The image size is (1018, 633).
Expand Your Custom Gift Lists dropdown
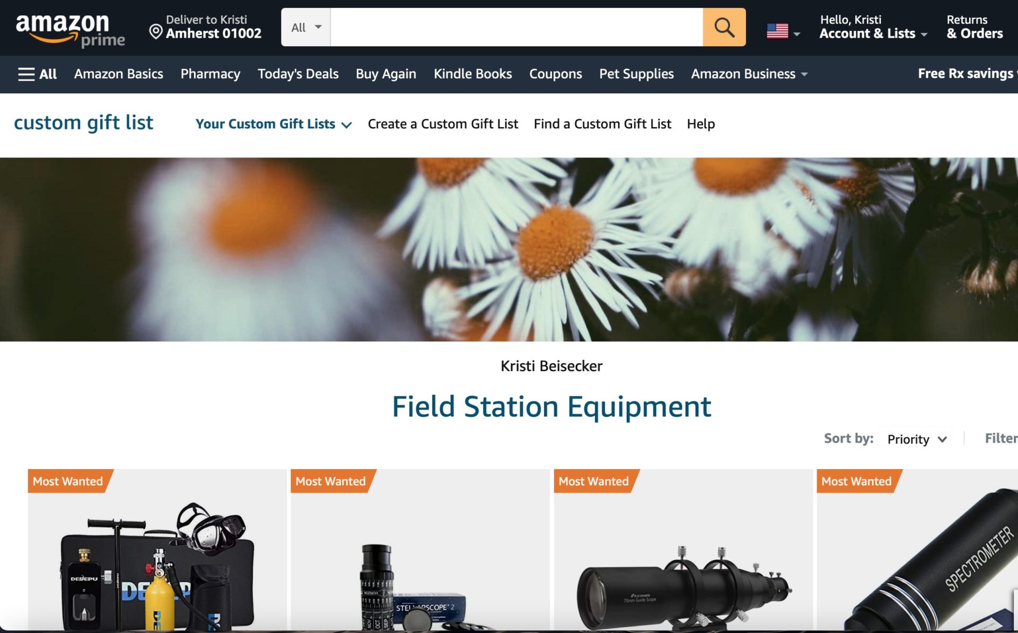[274, 124]
